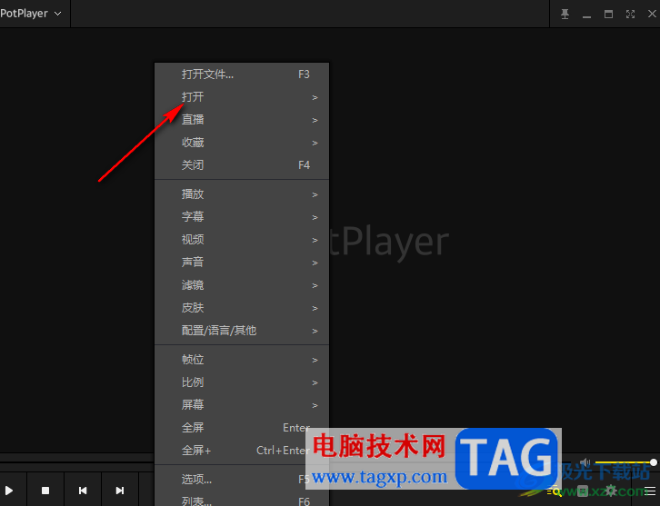
Task: Maximize the PotPlayer window
Action: tap(609, 14)
